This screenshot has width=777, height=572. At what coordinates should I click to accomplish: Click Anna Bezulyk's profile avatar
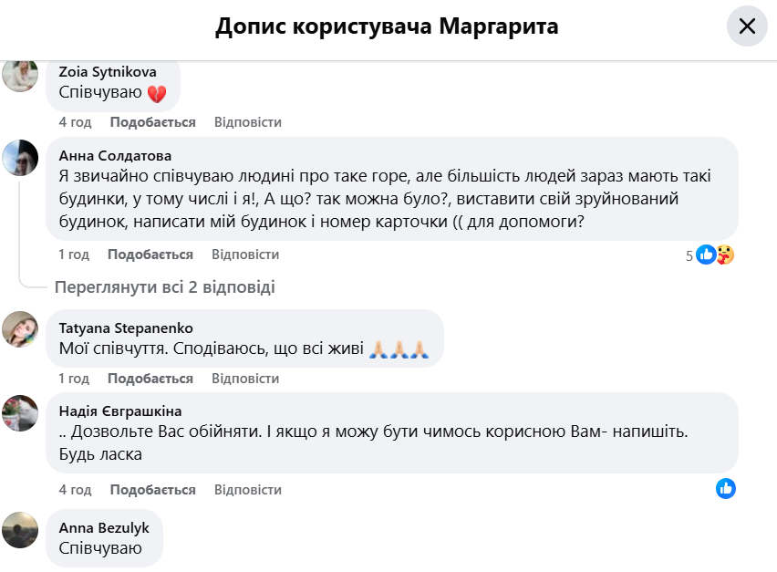coord(20,529)
